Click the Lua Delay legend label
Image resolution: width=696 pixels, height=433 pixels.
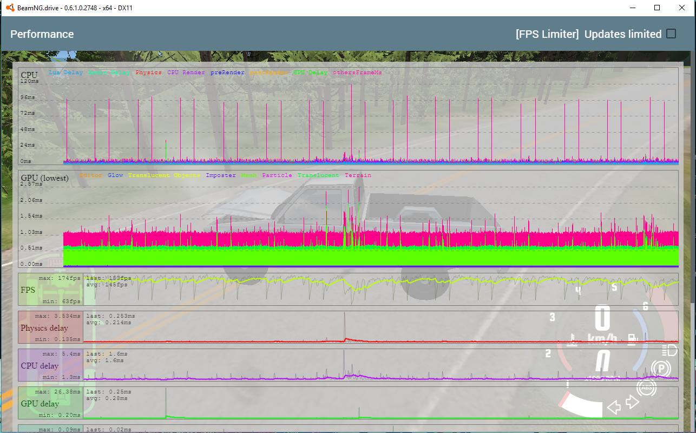coord(65,73)
